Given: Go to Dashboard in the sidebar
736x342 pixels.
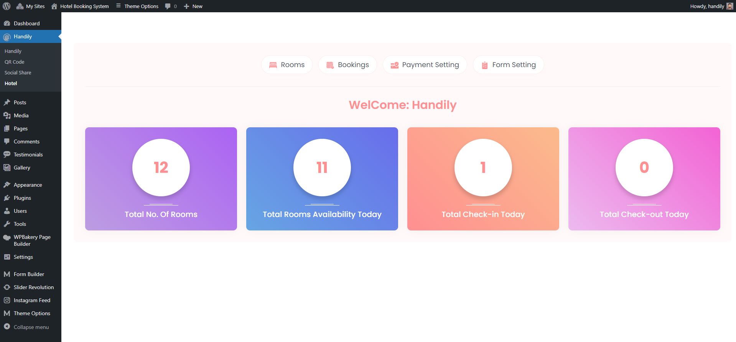Looking at the screenshot, I should pyautogui.click(x=26, y=23).
